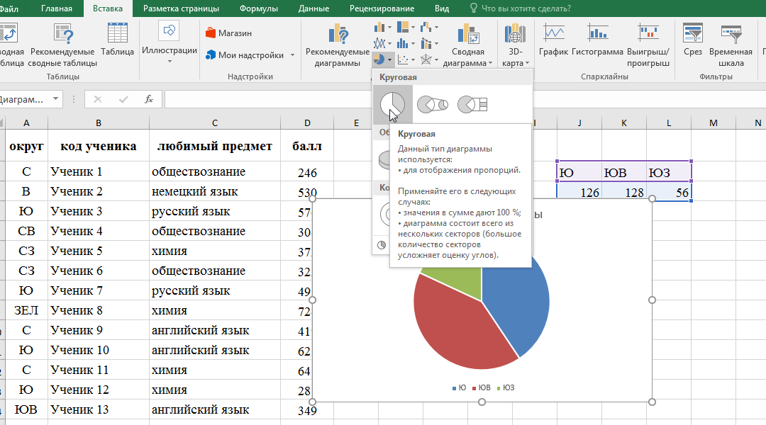This screenshot has height=425, width=766.
Task: Select the Вставка ribbon tab
Action: 108,8
